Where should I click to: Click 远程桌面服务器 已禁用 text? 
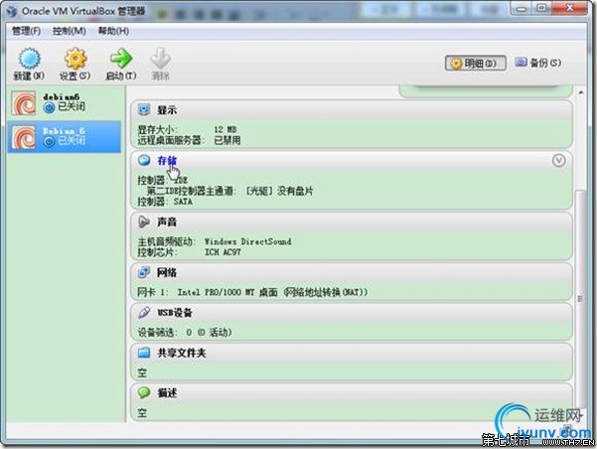point(189,140)
